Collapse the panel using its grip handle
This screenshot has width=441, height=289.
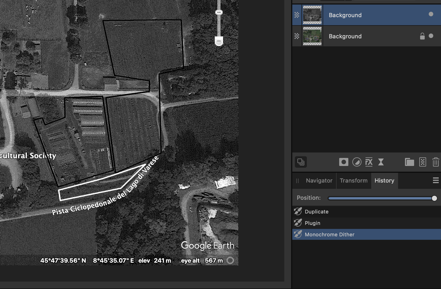tap(297, 181)
